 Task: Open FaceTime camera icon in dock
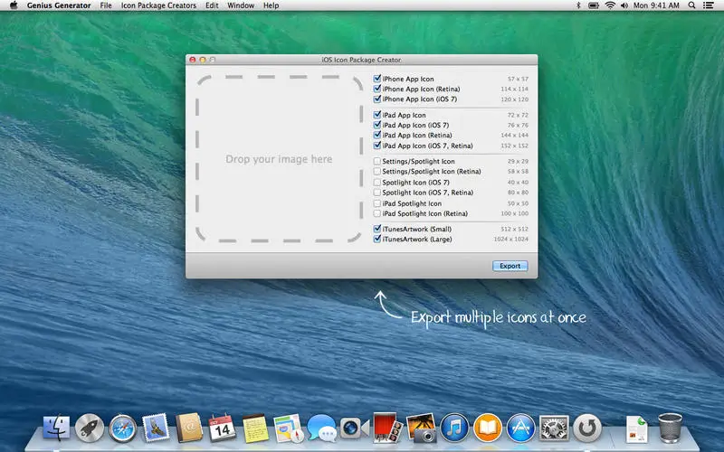click(x=355, y=428)
